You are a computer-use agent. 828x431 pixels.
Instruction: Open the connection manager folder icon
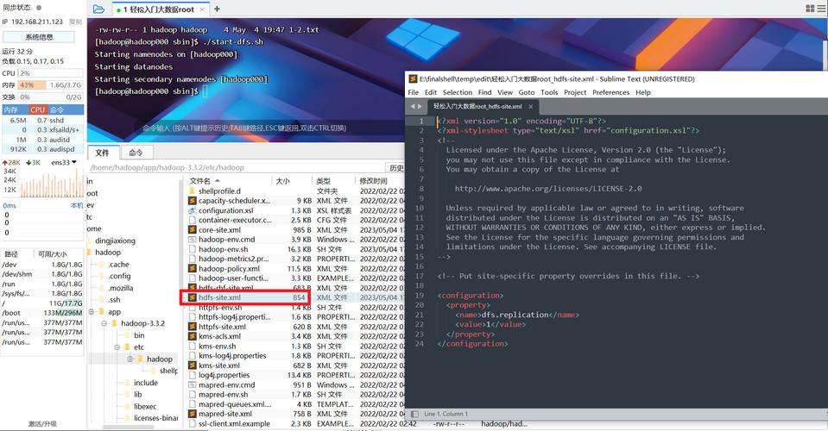[98, 9]
